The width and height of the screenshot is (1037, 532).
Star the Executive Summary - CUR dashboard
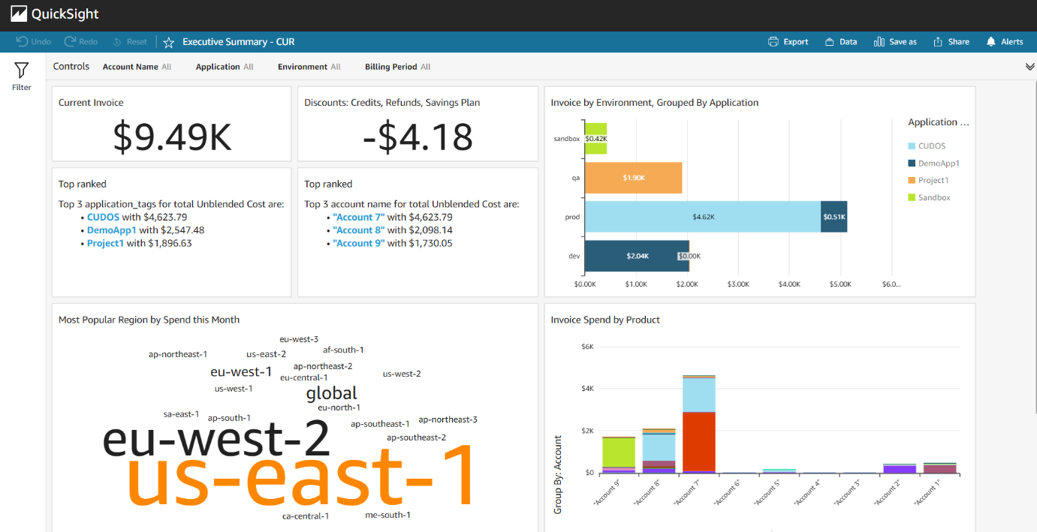pos(168,41)
